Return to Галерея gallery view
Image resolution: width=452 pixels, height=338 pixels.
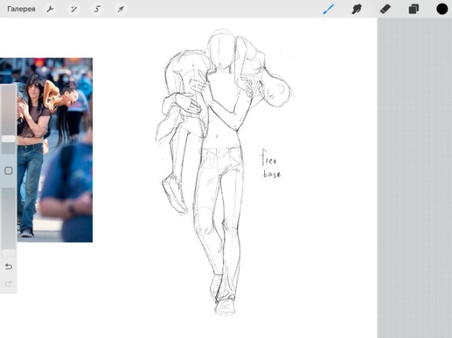pos(21,9)
